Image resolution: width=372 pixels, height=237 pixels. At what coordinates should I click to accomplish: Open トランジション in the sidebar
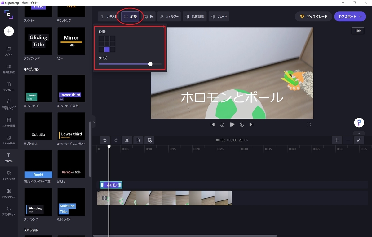coord(9,193)
